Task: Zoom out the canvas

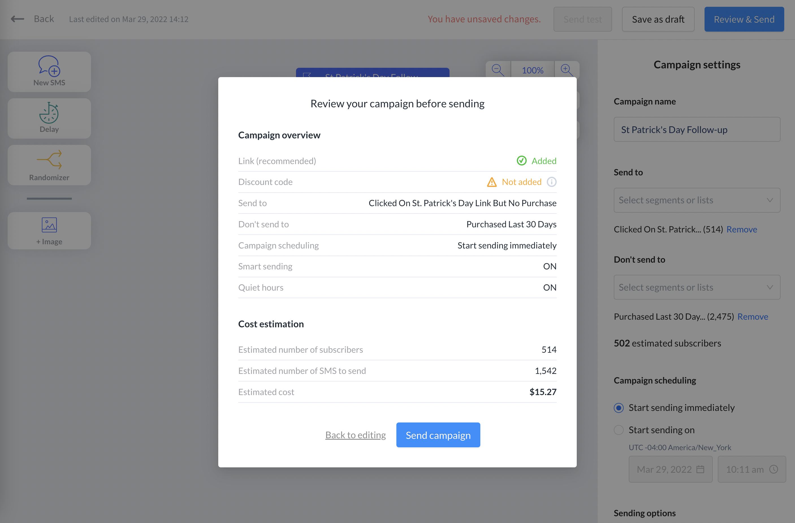Action: (498, 70)
